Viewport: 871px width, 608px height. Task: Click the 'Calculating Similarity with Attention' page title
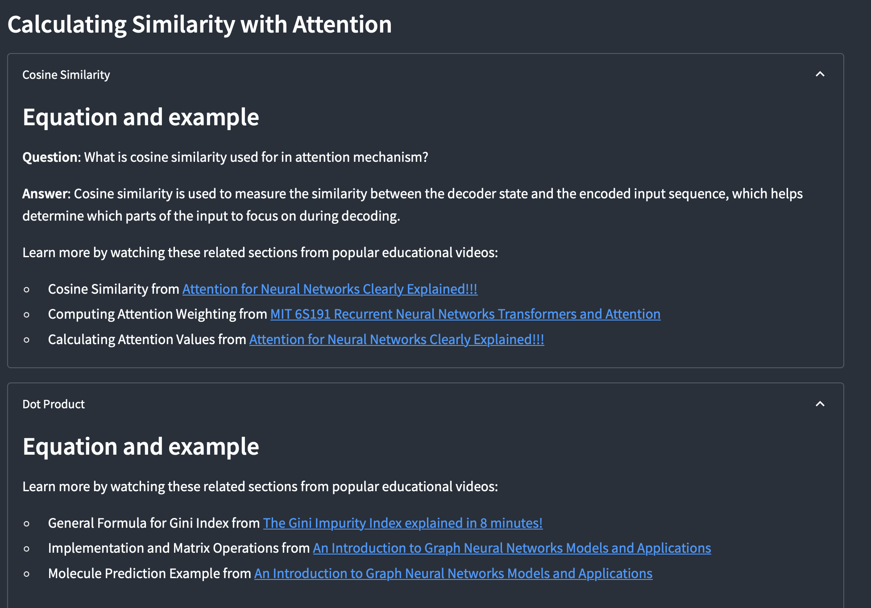[199, 25]
